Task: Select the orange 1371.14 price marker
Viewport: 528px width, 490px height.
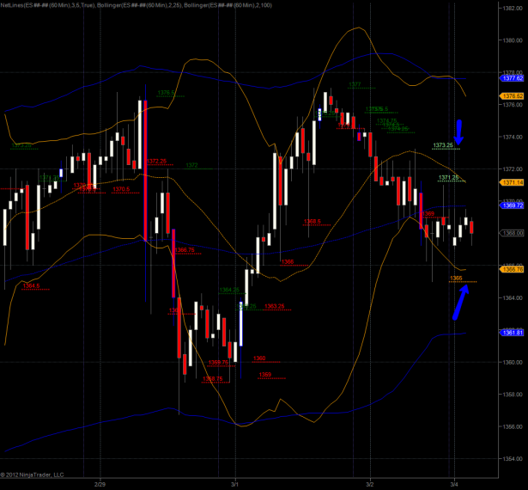Action: click(x=513, y=182)
